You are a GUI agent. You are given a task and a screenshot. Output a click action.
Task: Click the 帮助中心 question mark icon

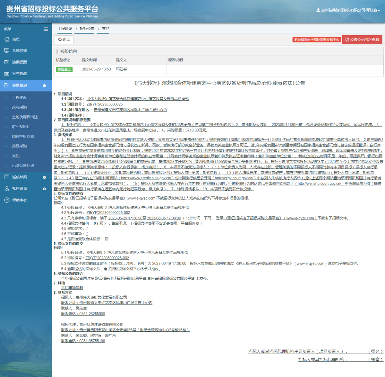tap(7, 200)
